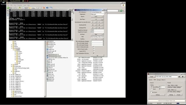Screen dimensions: 186x105
Task: Switch to the Image tab in recorder
Action: [159, 80]
